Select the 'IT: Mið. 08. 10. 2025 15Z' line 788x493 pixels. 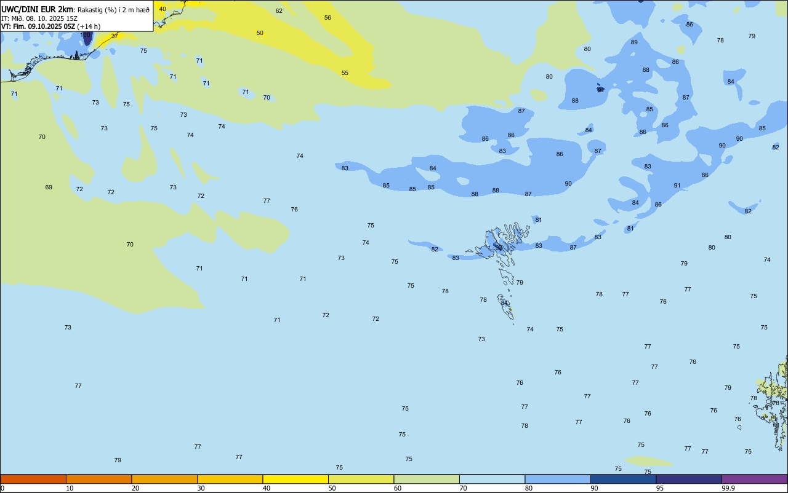pyautogui.click(x=39, y=18)
